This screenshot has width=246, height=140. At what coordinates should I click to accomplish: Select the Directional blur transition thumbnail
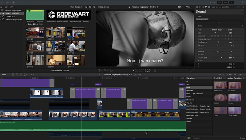(220, 85)
